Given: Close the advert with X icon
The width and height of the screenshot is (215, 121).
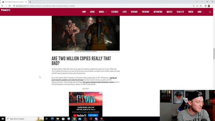Looking at the screenshot, I should click(x=101, y=93).
